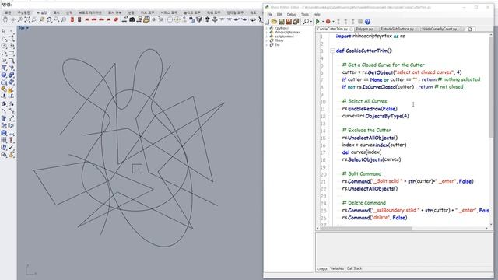Screen dimensions: 498x280
Task: Collapse the def CookieCutterTrim code fold
Action: (x=332, y=51)
